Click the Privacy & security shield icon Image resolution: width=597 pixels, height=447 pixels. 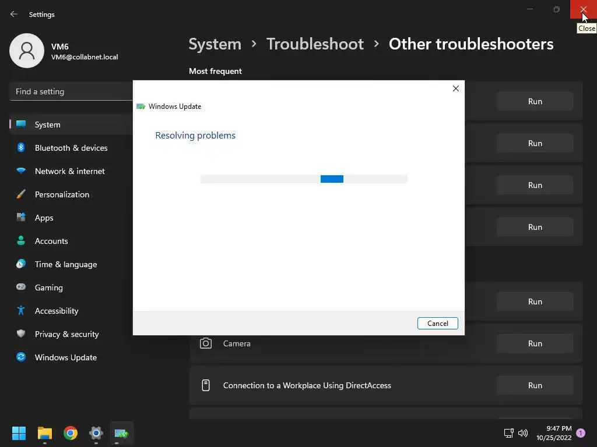pos(21,334)
